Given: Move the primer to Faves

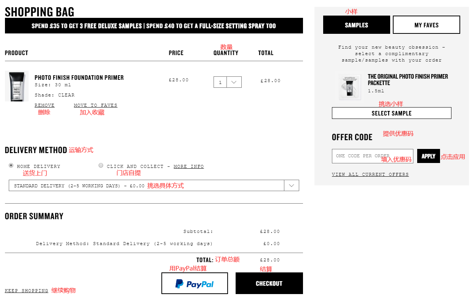Looking at the screenshot, I should [x=96, y=105].
